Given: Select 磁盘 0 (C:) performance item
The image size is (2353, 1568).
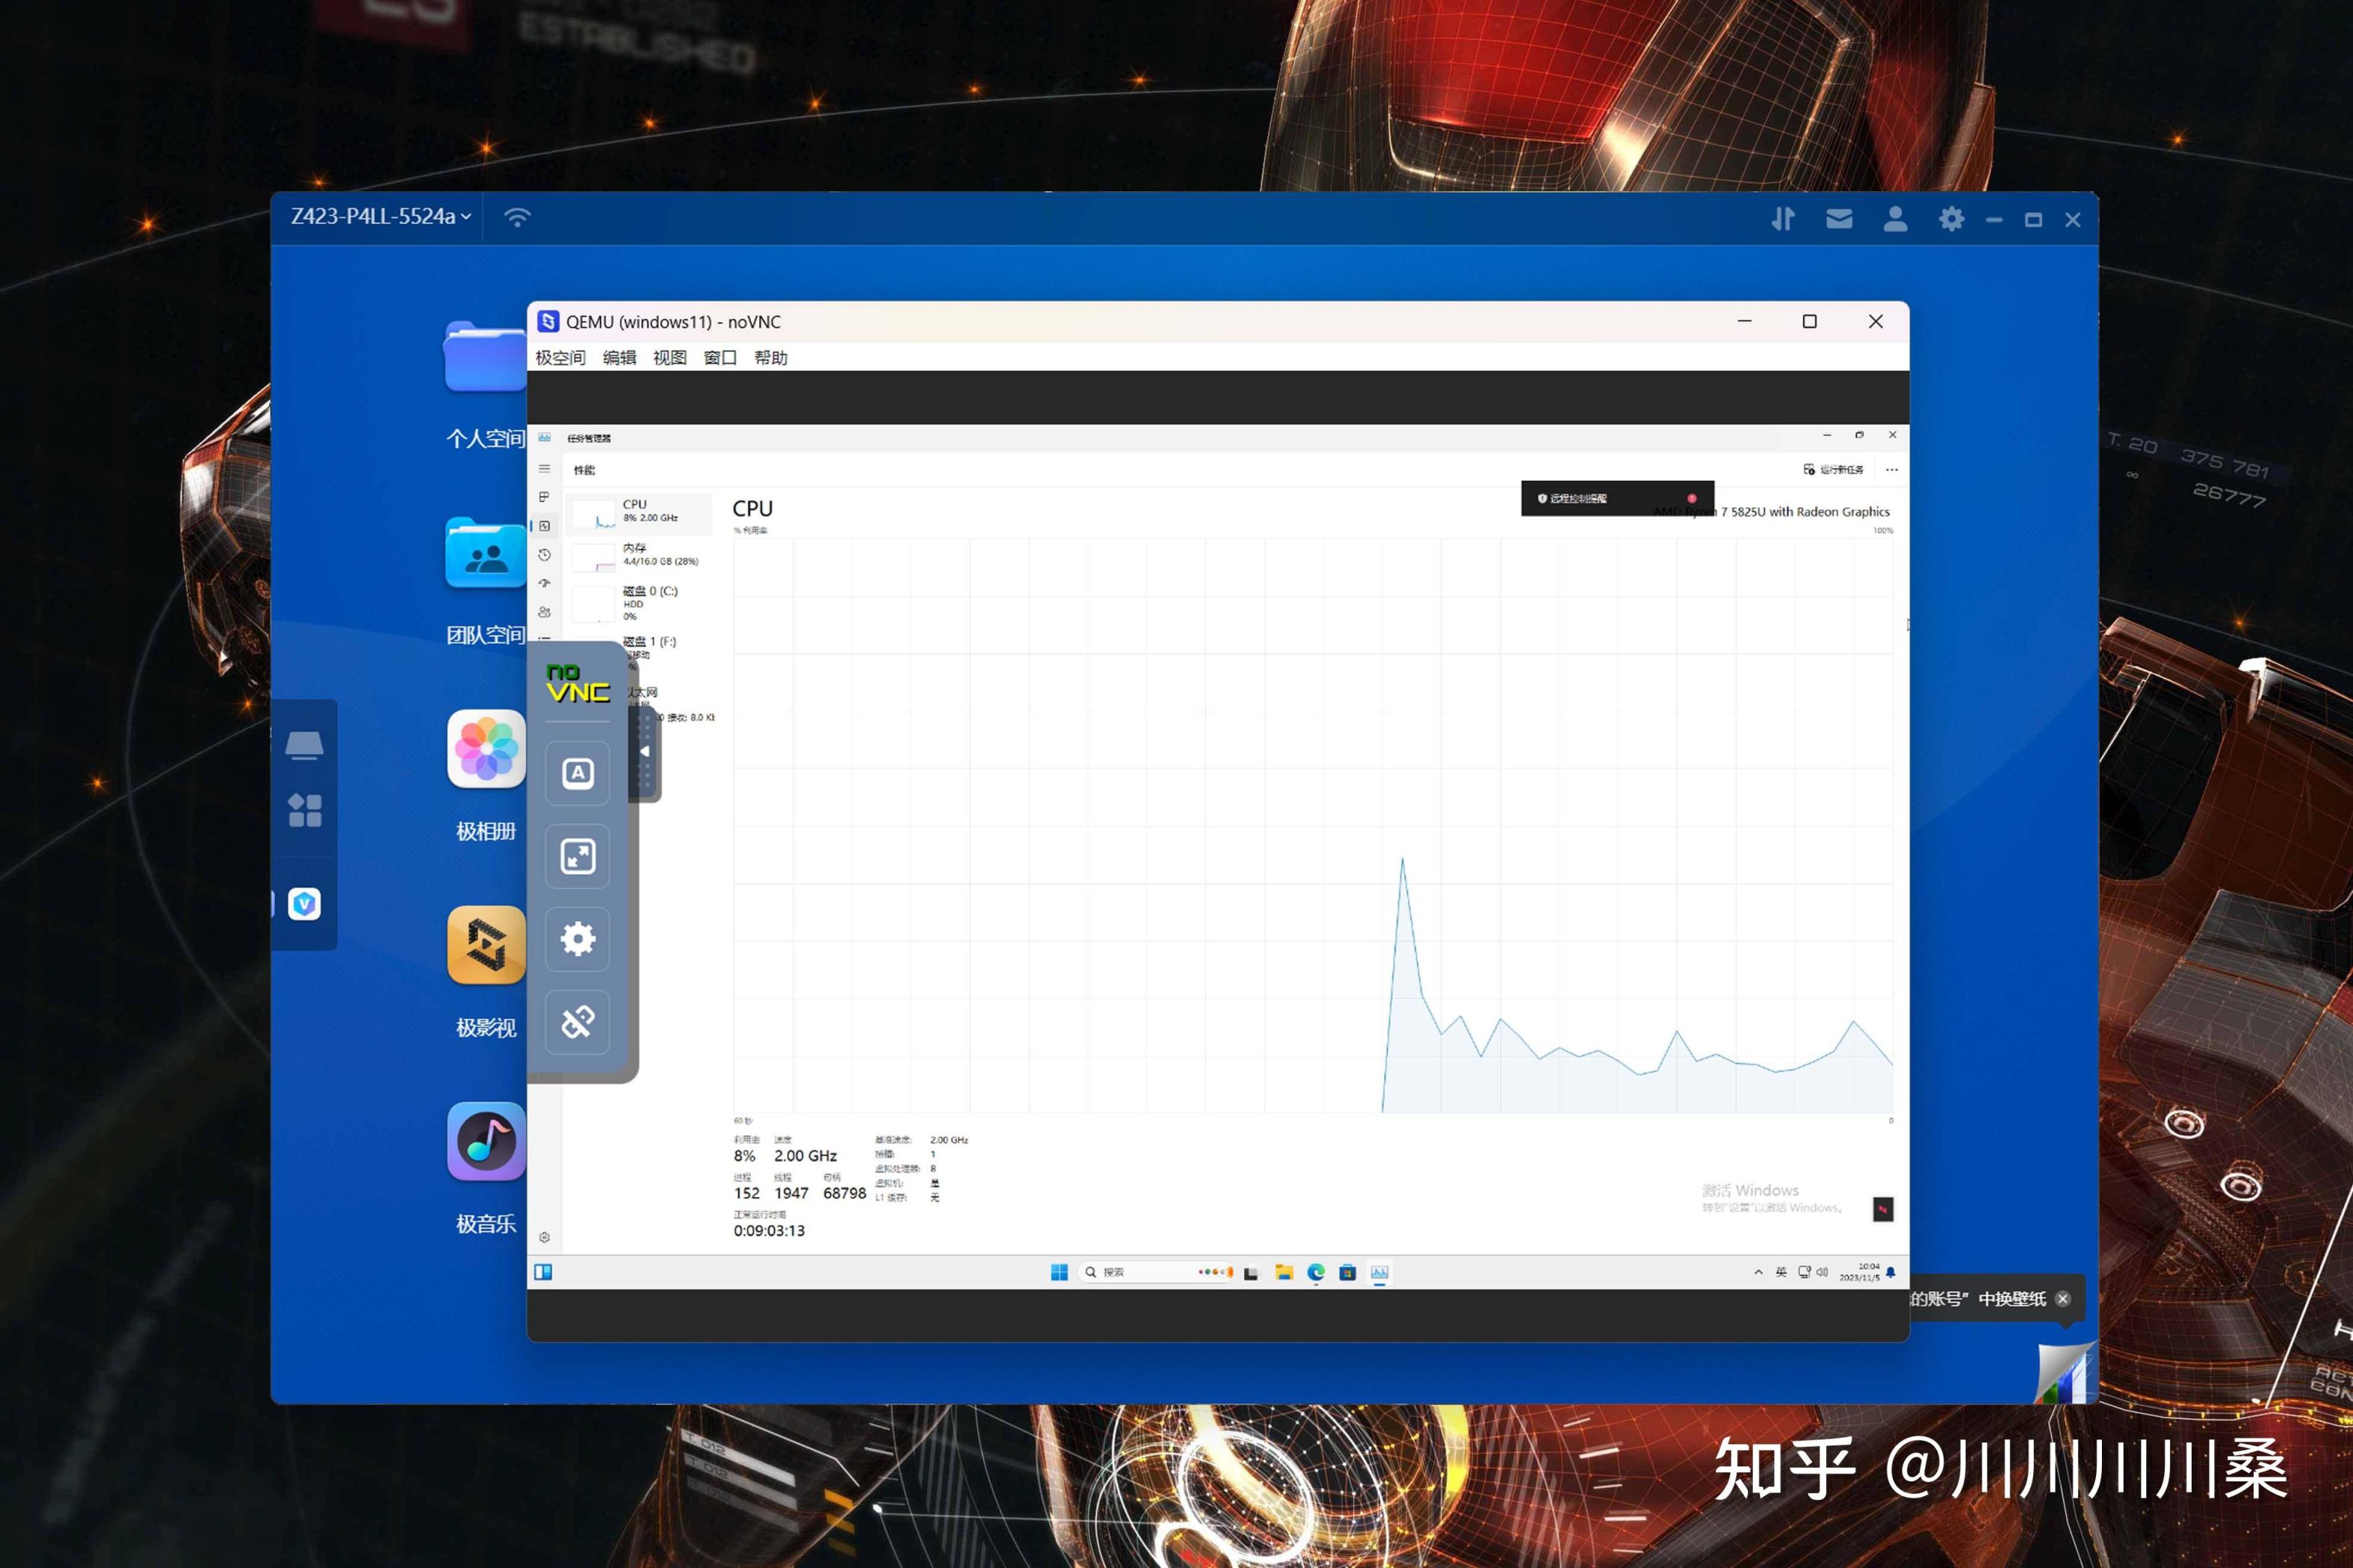Looking at the screenshot, I should click(640, 602).
